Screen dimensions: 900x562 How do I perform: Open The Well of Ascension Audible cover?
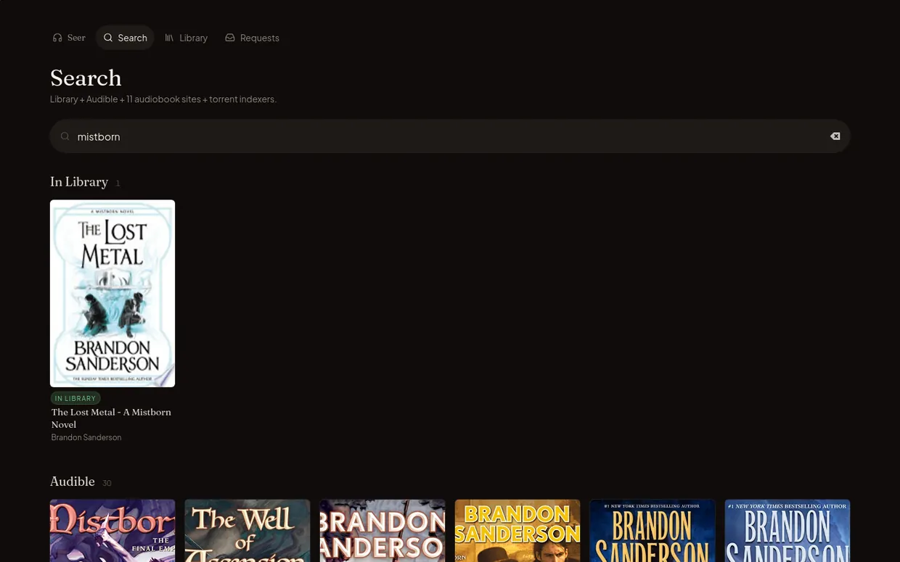click(x=247, y=531)
